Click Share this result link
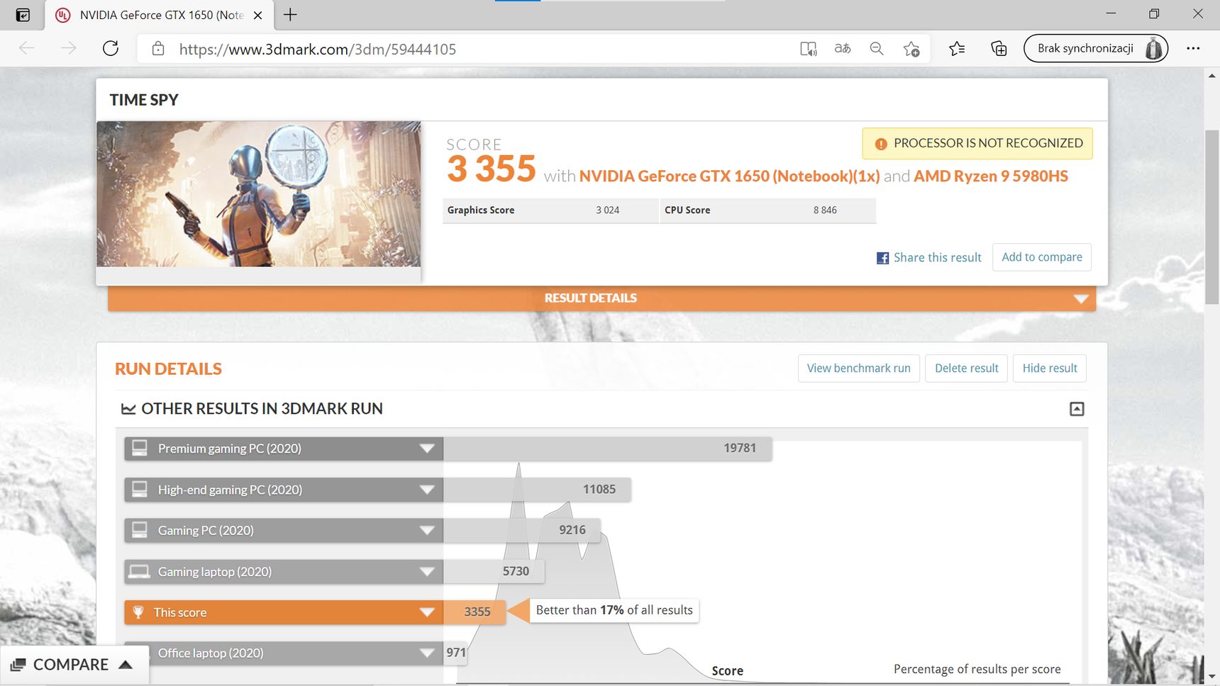The image size is (1220, 686). tap(937, 257)
